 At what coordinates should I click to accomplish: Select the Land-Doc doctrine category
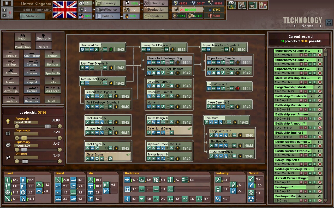(x=11, y=100)
